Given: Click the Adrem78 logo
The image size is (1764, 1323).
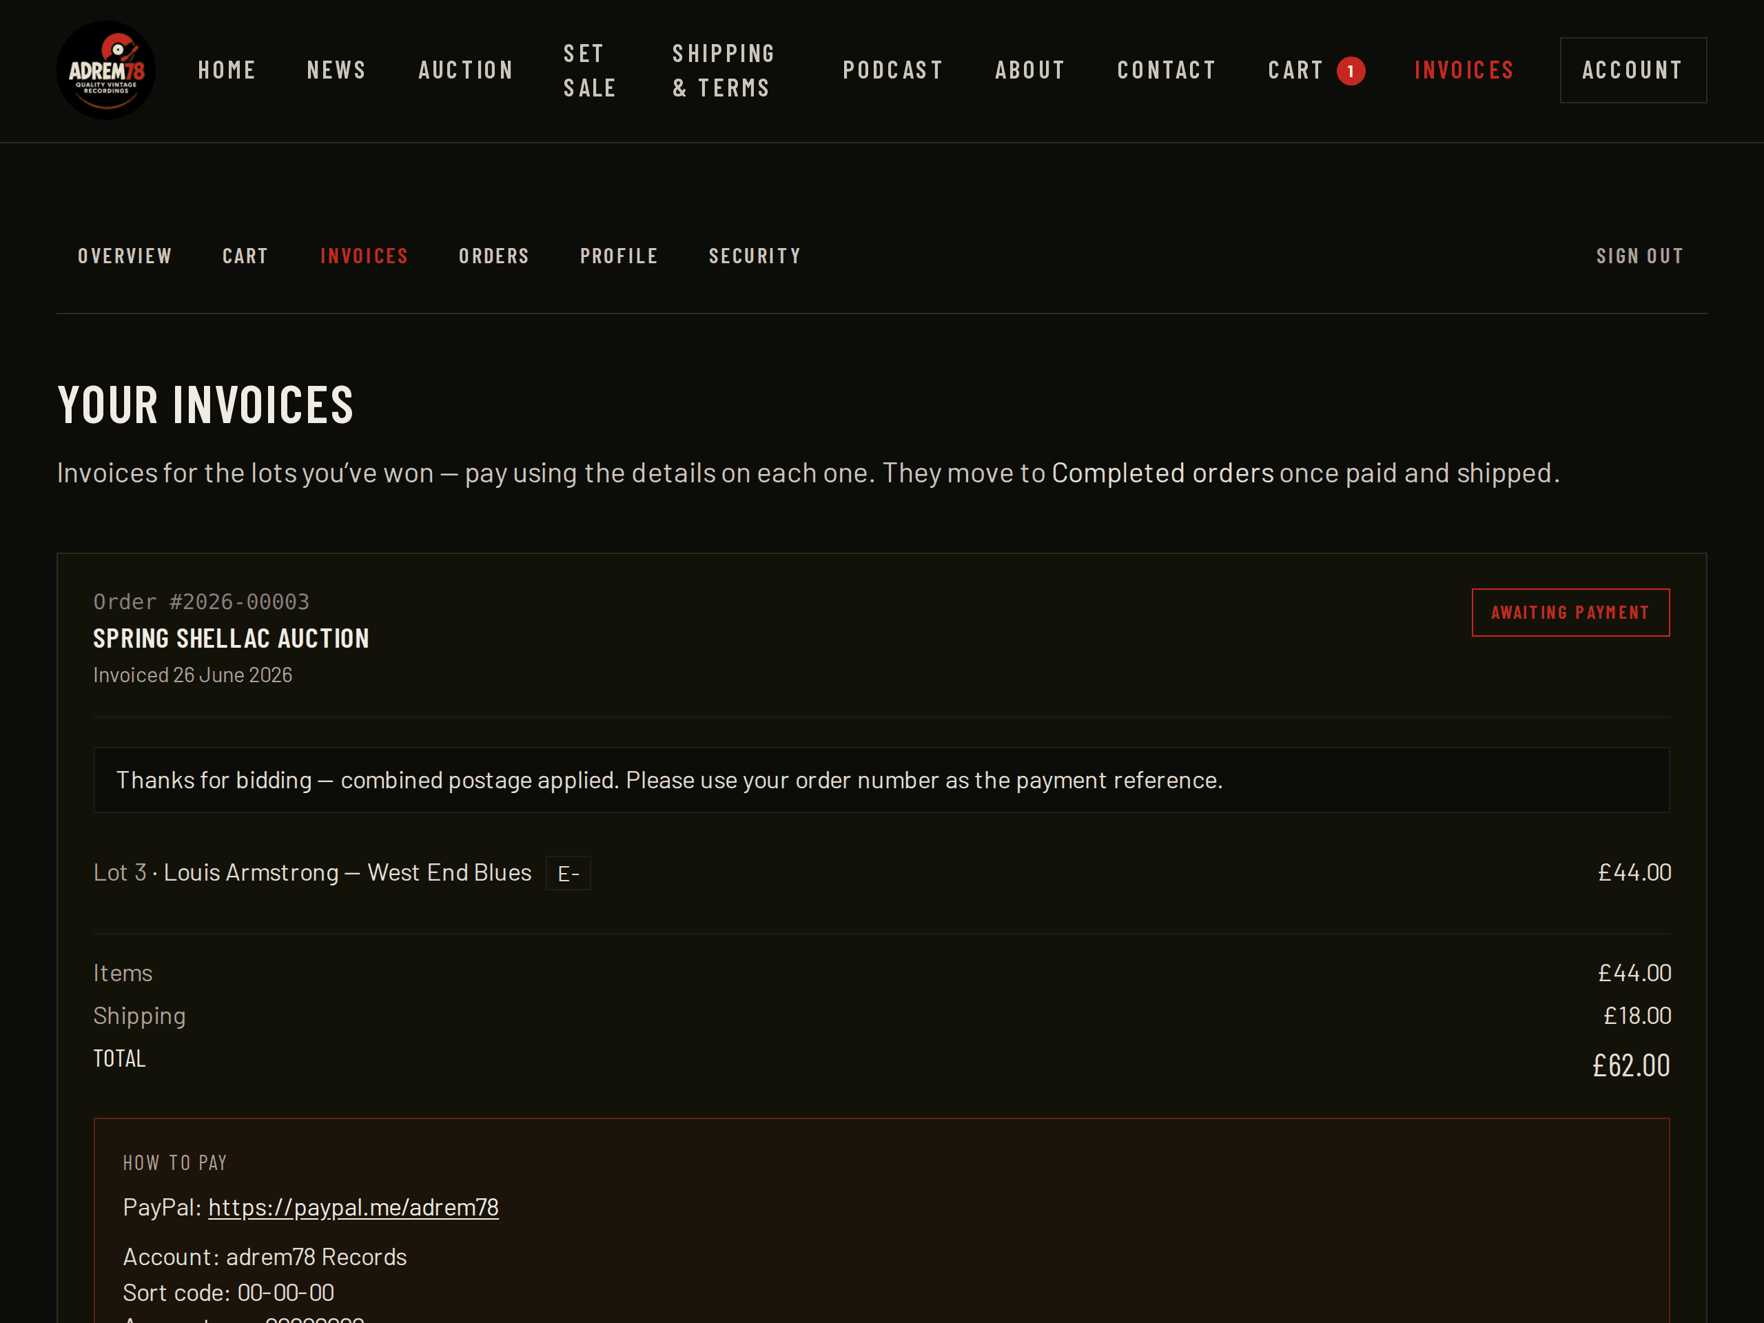Looking at the screenshot, I should (106, 70).
